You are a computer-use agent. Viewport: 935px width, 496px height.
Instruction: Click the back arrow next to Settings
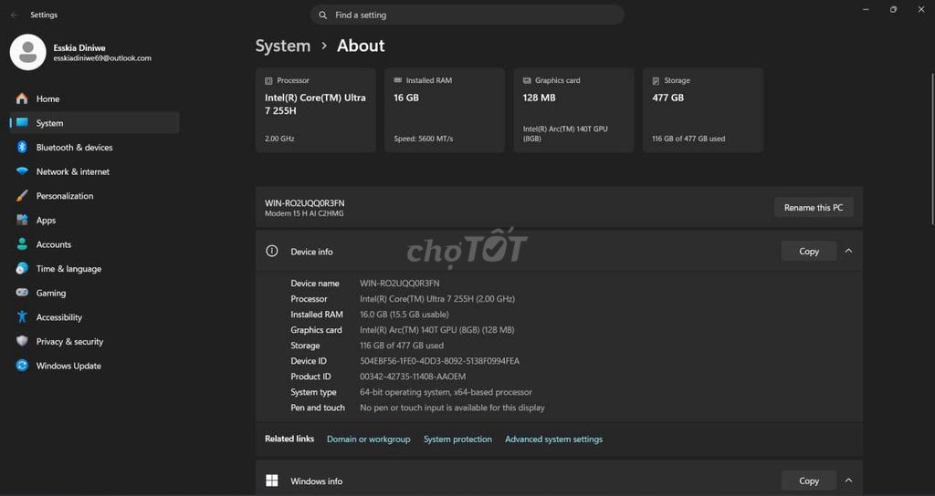[x=15, y=15]
